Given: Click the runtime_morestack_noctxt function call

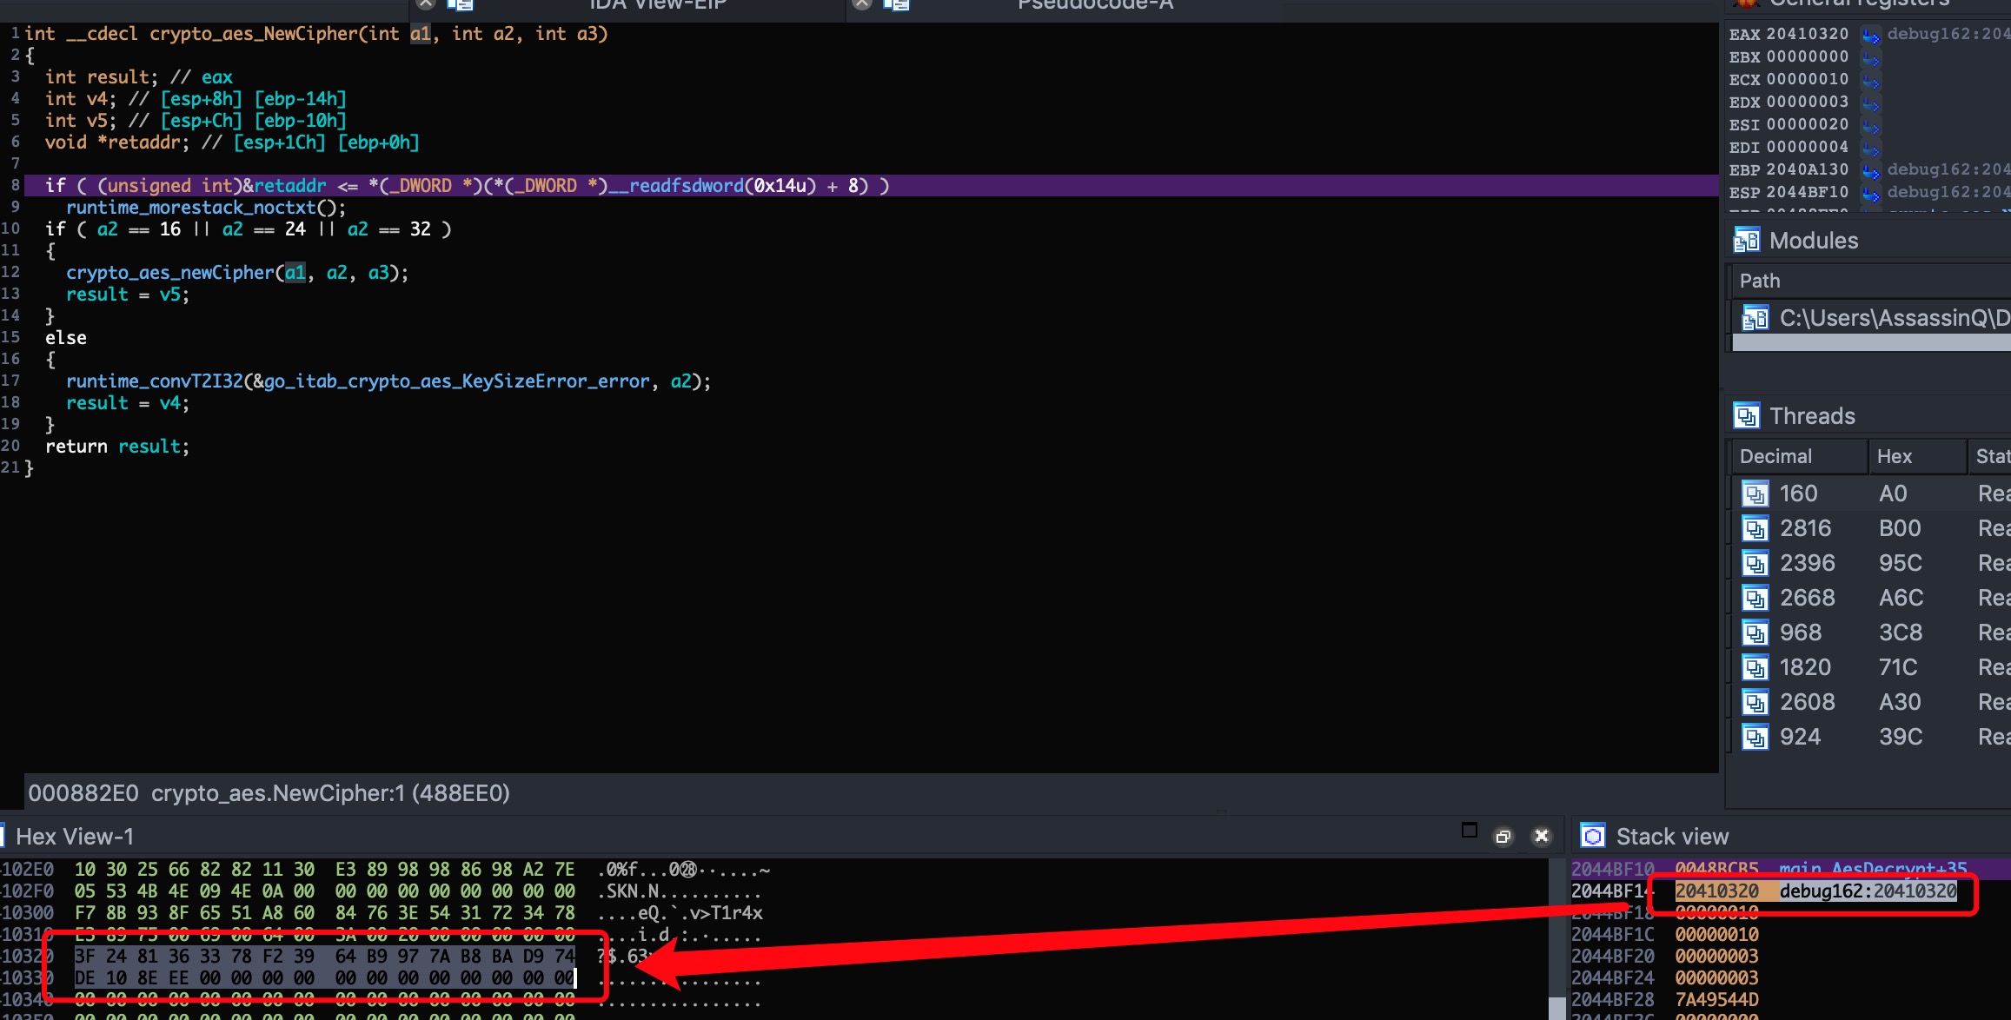Looking at the screenshot, I should pyautogui.click(x=190, y=208).
